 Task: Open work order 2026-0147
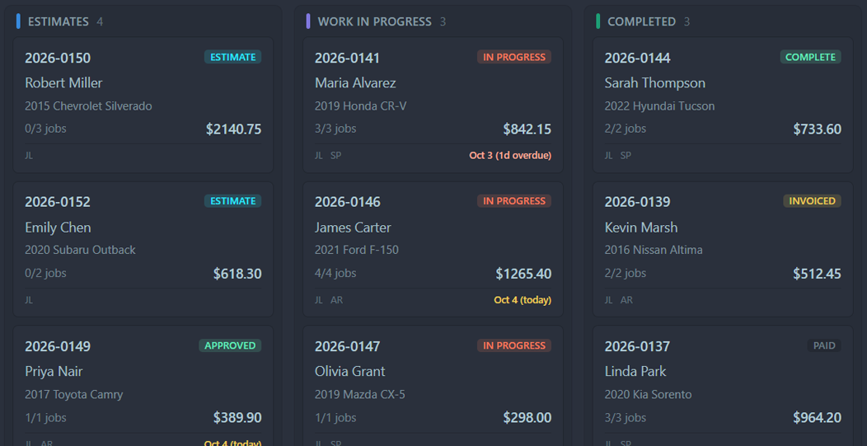347,346
